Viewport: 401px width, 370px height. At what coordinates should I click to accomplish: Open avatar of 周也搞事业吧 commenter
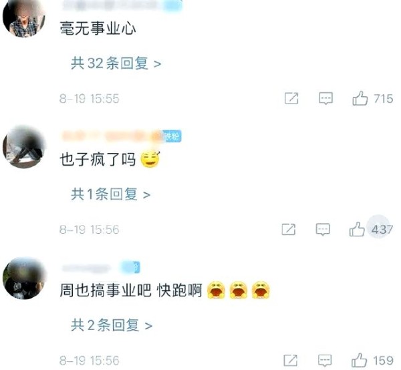(x=24, y=279)
